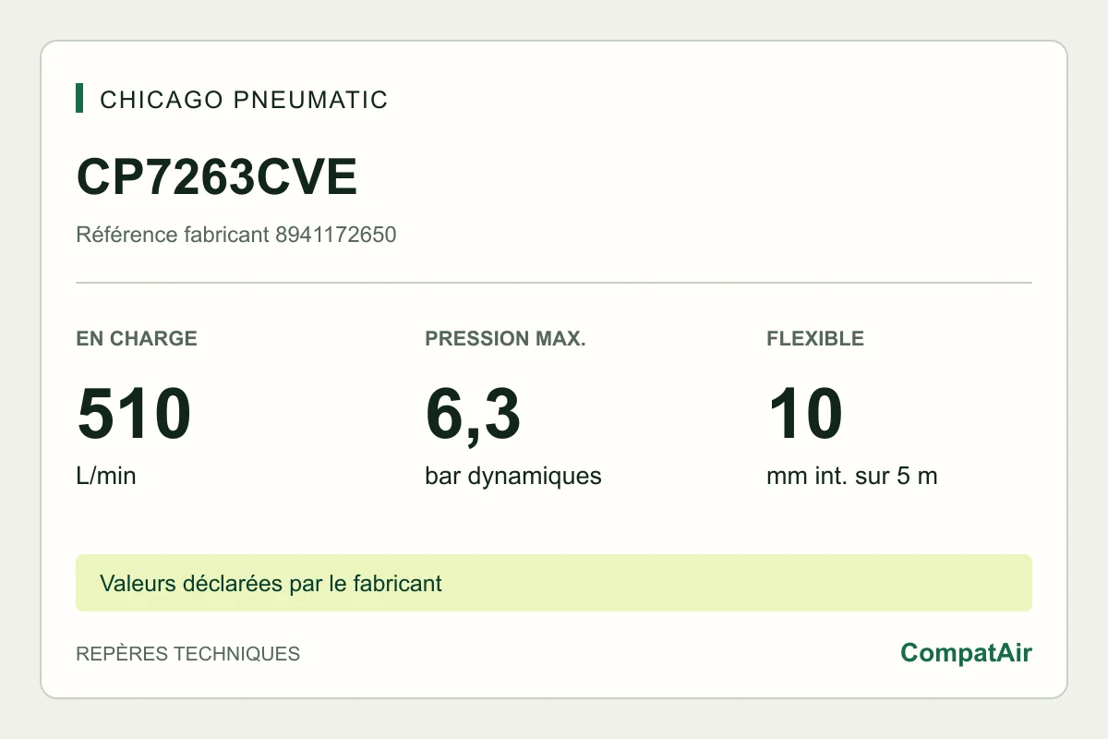Click the mm int. sur 5 m label

tap(852, 477)
